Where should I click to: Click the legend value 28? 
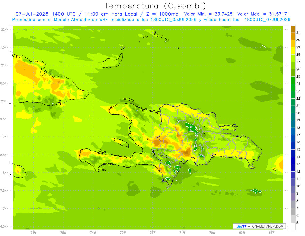tap(298, 54)
